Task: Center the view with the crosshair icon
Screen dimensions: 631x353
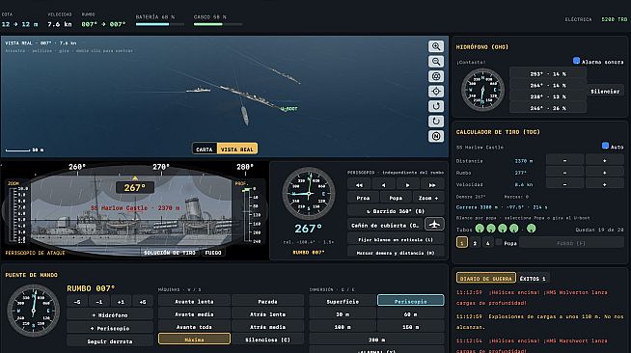Action: point(436,92)
